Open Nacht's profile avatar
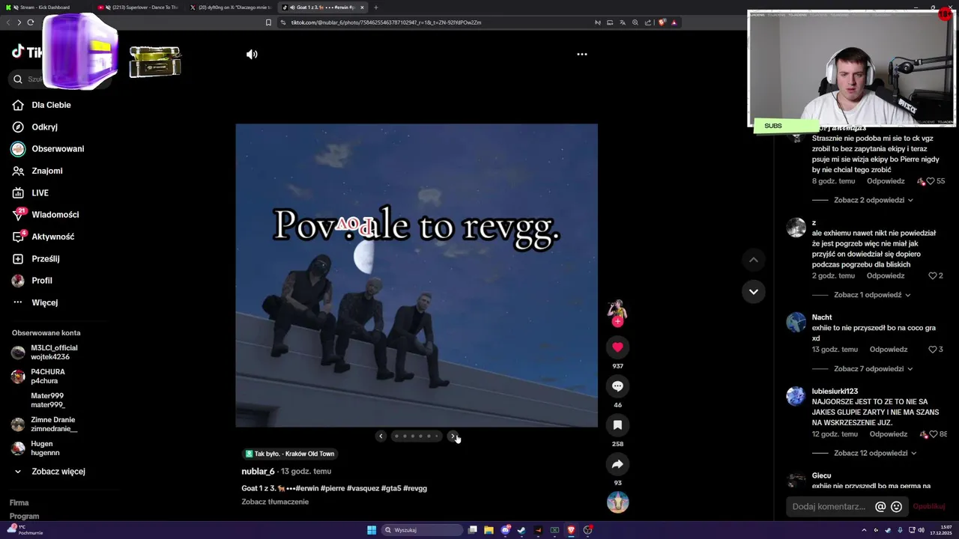This screenshot has height=539, width=959. click(x=796, y=322)
